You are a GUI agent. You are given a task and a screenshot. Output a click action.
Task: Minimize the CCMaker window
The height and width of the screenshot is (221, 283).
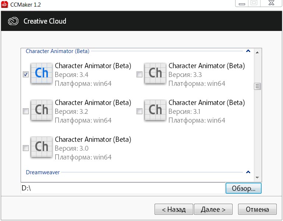[x=242, y=3]
